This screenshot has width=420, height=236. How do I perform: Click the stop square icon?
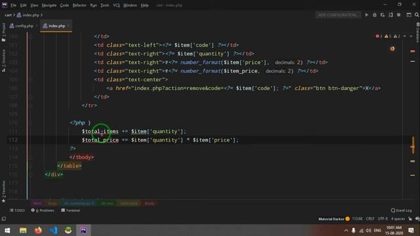399,15
